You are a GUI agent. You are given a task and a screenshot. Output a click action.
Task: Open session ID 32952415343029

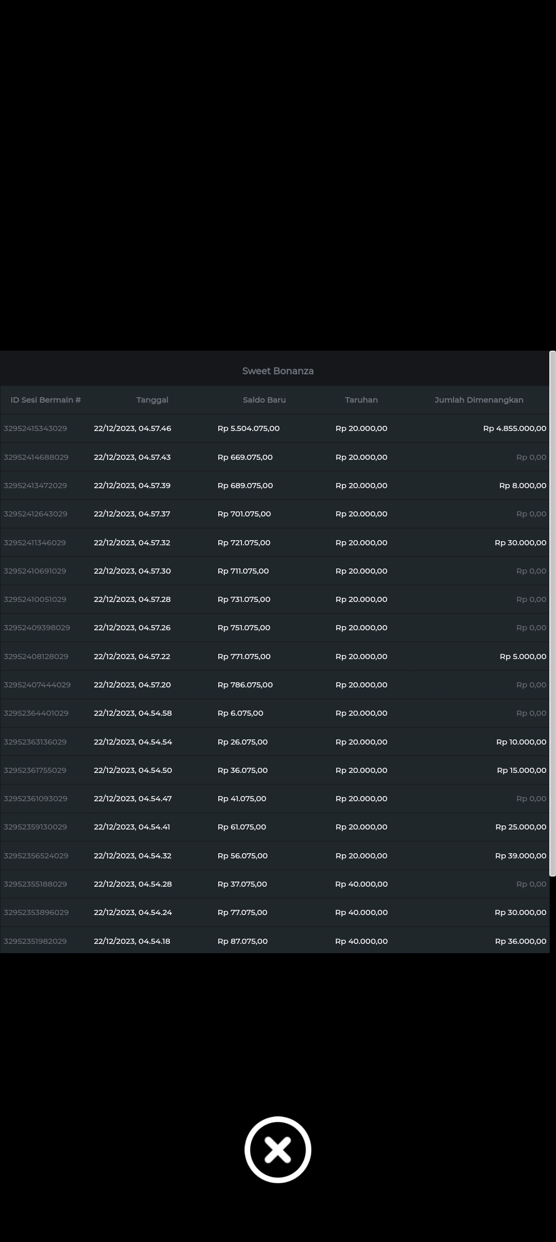click(x=36, y=428)
